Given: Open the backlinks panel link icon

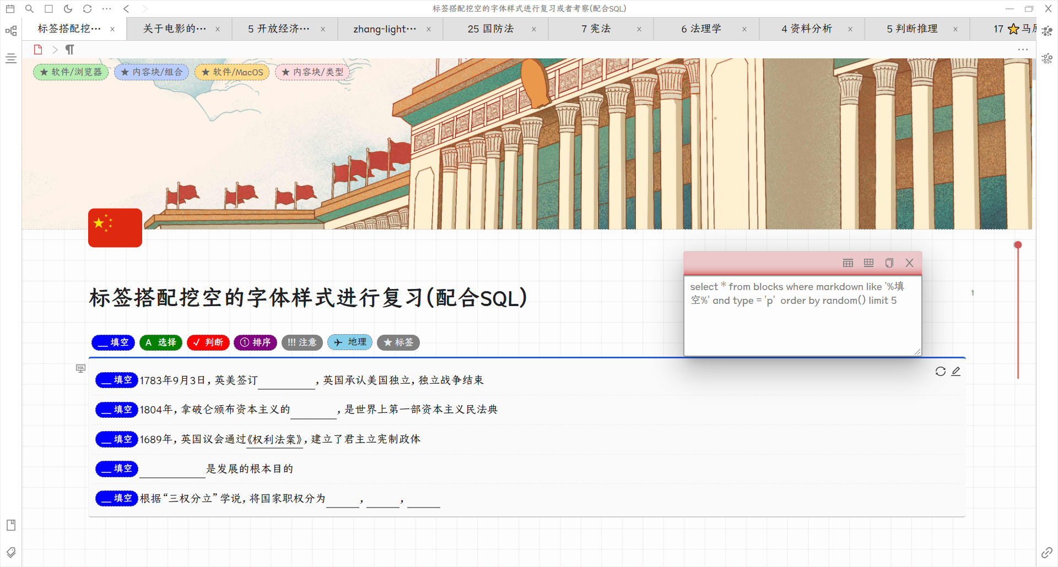Looking at the screenshot, I should pos(1047,552).
